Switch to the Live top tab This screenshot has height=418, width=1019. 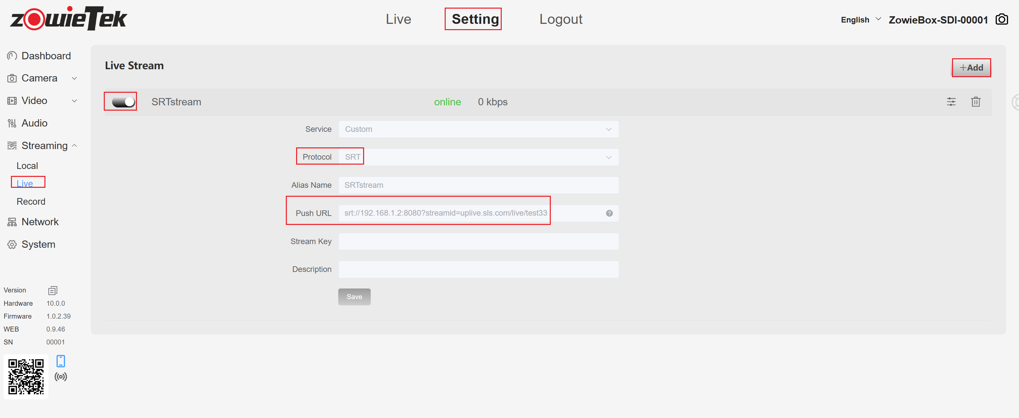pyautogui.click(x=398, y=19)
